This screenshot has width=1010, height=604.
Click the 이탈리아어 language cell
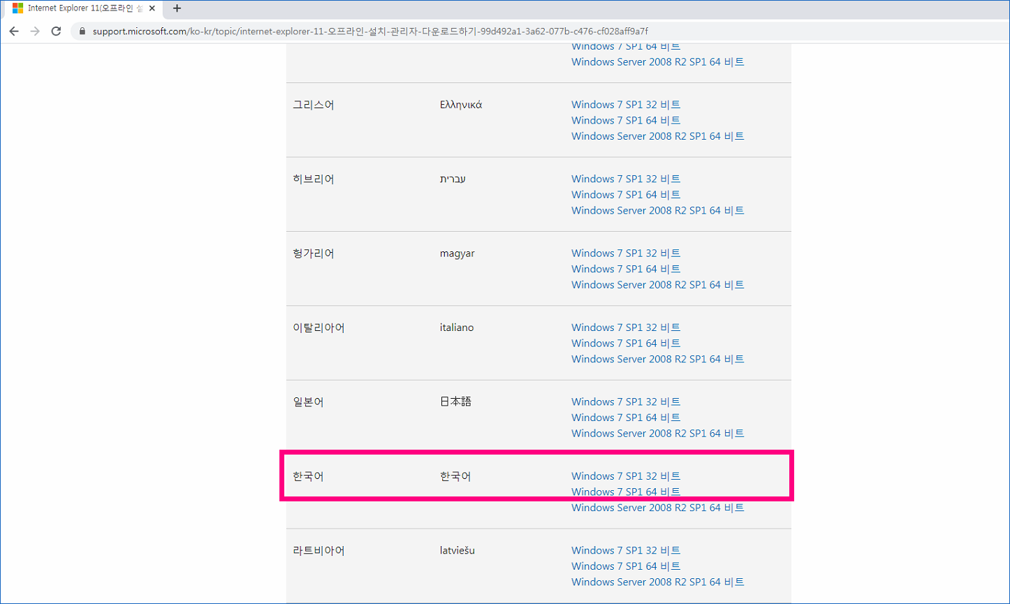click(319, 327)
